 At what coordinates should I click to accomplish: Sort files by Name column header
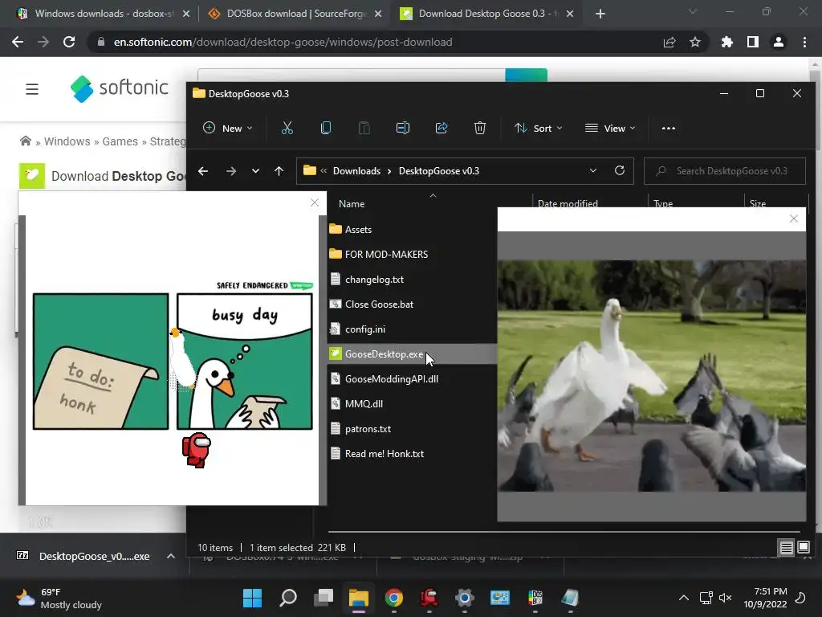tap(352, 203)
